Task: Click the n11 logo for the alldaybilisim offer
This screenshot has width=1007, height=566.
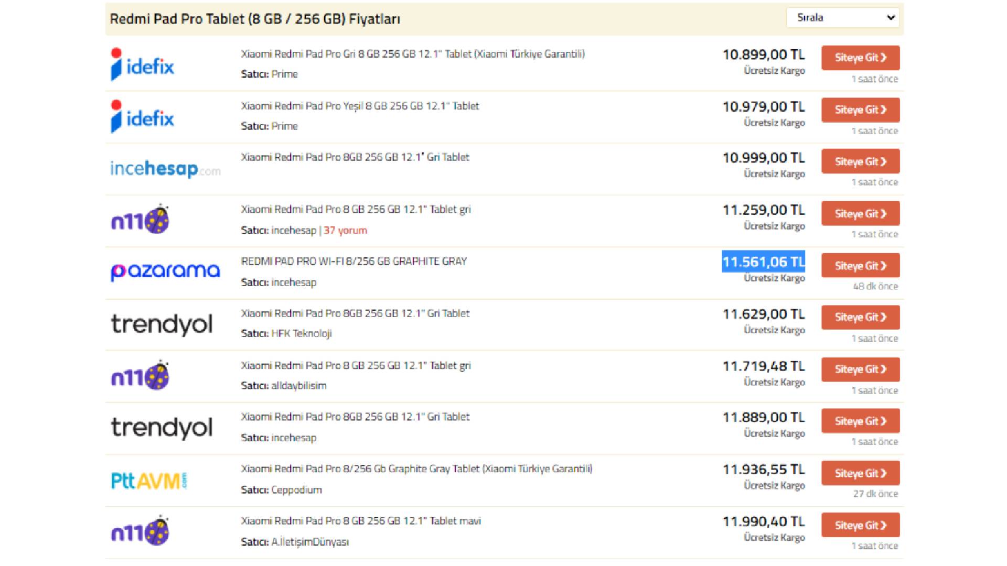Action: pos(140,375)
